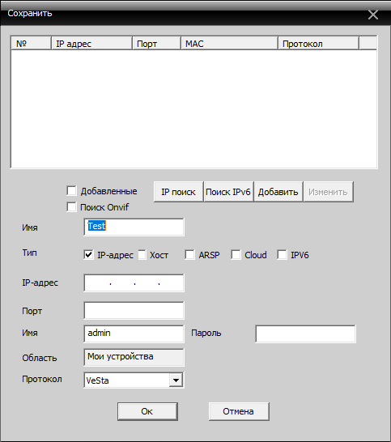Sort by the IP адрес column header
Viewport: 391px width, 442px height.
pyautogui.click(x=91, y=44)
